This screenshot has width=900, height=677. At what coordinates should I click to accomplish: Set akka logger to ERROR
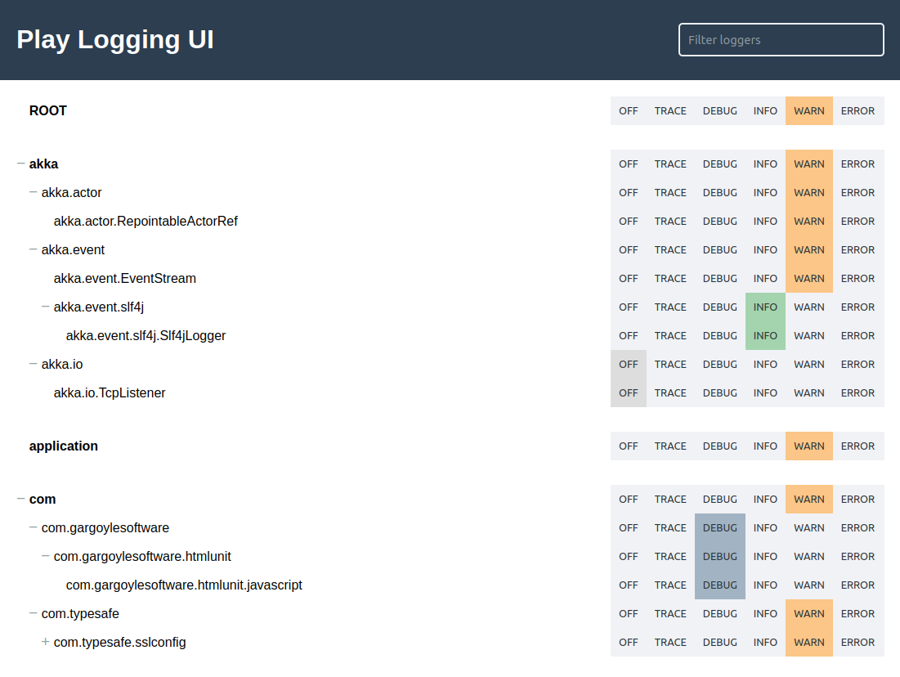858,164
